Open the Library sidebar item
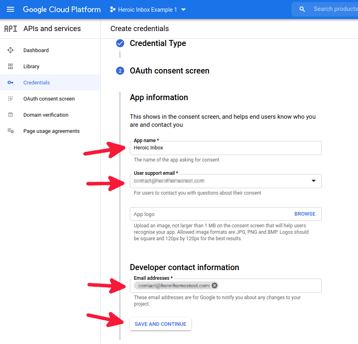The height and width of the screenshot is (344, 358). point(50,66)
